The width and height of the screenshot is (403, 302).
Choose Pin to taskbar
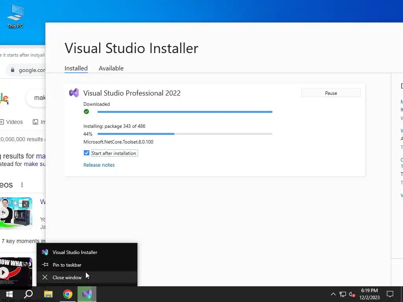pyautogui.click(x=87, y=265)
